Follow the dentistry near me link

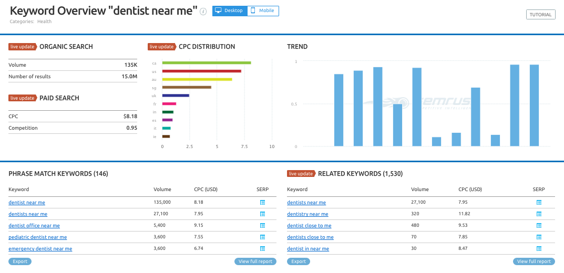307,214
